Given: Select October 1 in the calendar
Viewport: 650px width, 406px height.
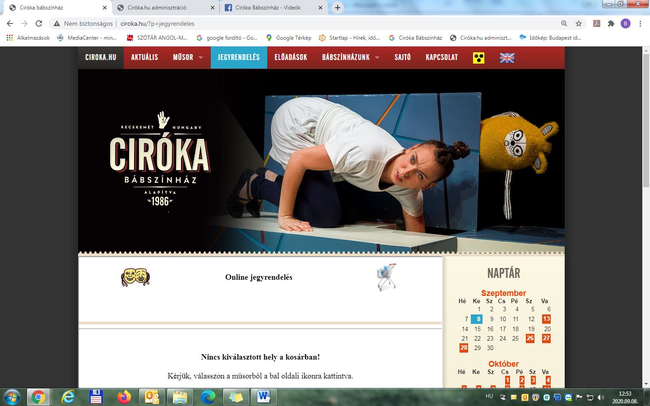Looking at the screenshot, I should click(x=507, y=380).
